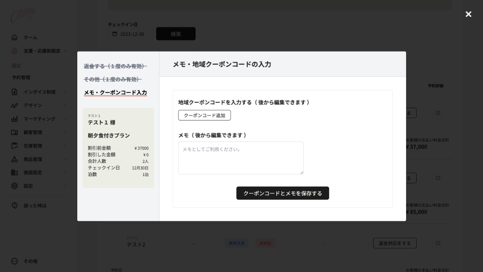The image size is (483, 272).
Task: Click the 困った時は help icon
Action: click(14, 206)
